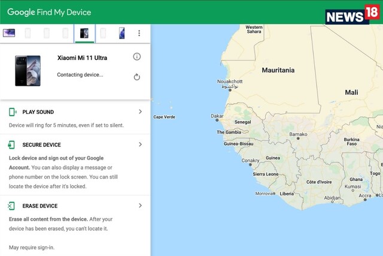Open the three-dot more devices menu

point(139,33)
